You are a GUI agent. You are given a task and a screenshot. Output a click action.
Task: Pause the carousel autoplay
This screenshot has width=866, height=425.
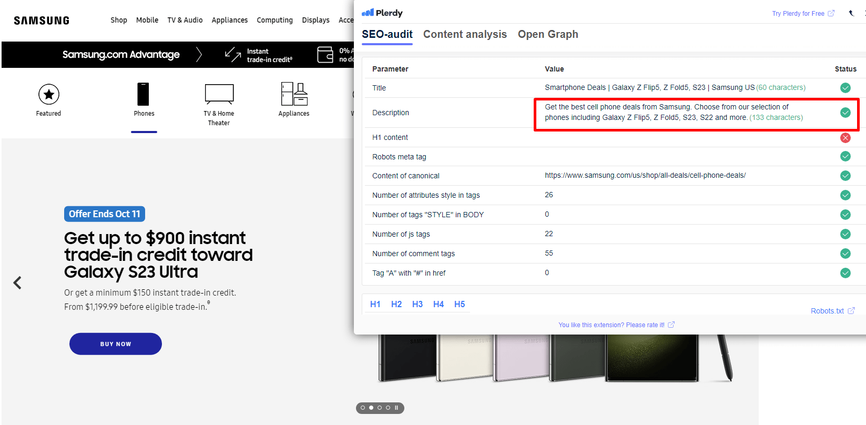pyautogui.click(x=396, y=408)
